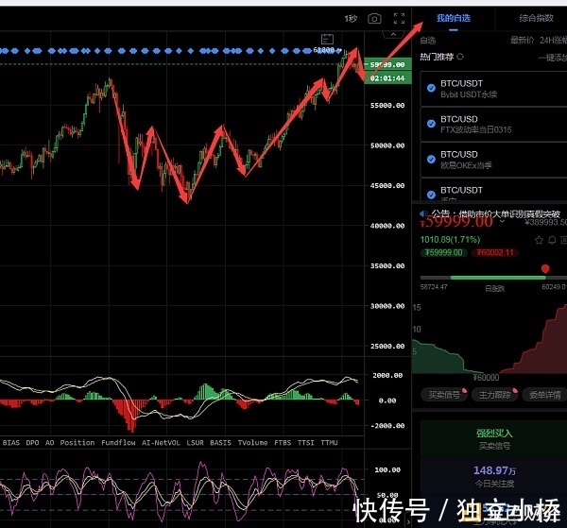Open the 主力跟踪 pill button
Viewport: 567px width, 528px height.
click(x=494, y=395)
